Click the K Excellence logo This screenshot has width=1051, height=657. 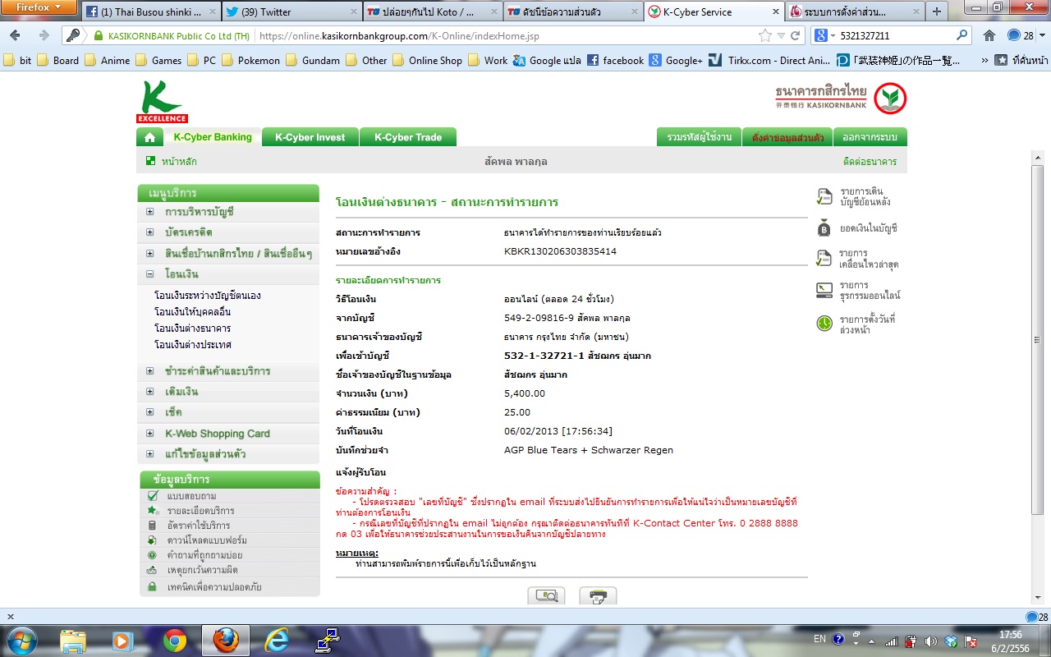pos(162,102)
